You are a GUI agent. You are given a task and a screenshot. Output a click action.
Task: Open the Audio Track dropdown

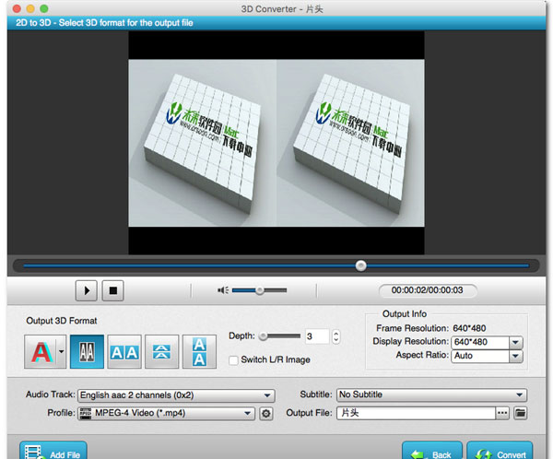pos(176,395)
